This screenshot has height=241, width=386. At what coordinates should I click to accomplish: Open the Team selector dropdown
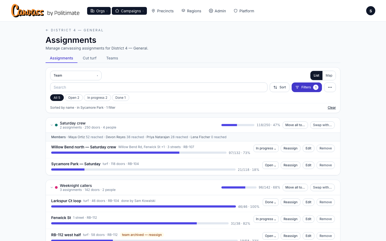(76, 76)
